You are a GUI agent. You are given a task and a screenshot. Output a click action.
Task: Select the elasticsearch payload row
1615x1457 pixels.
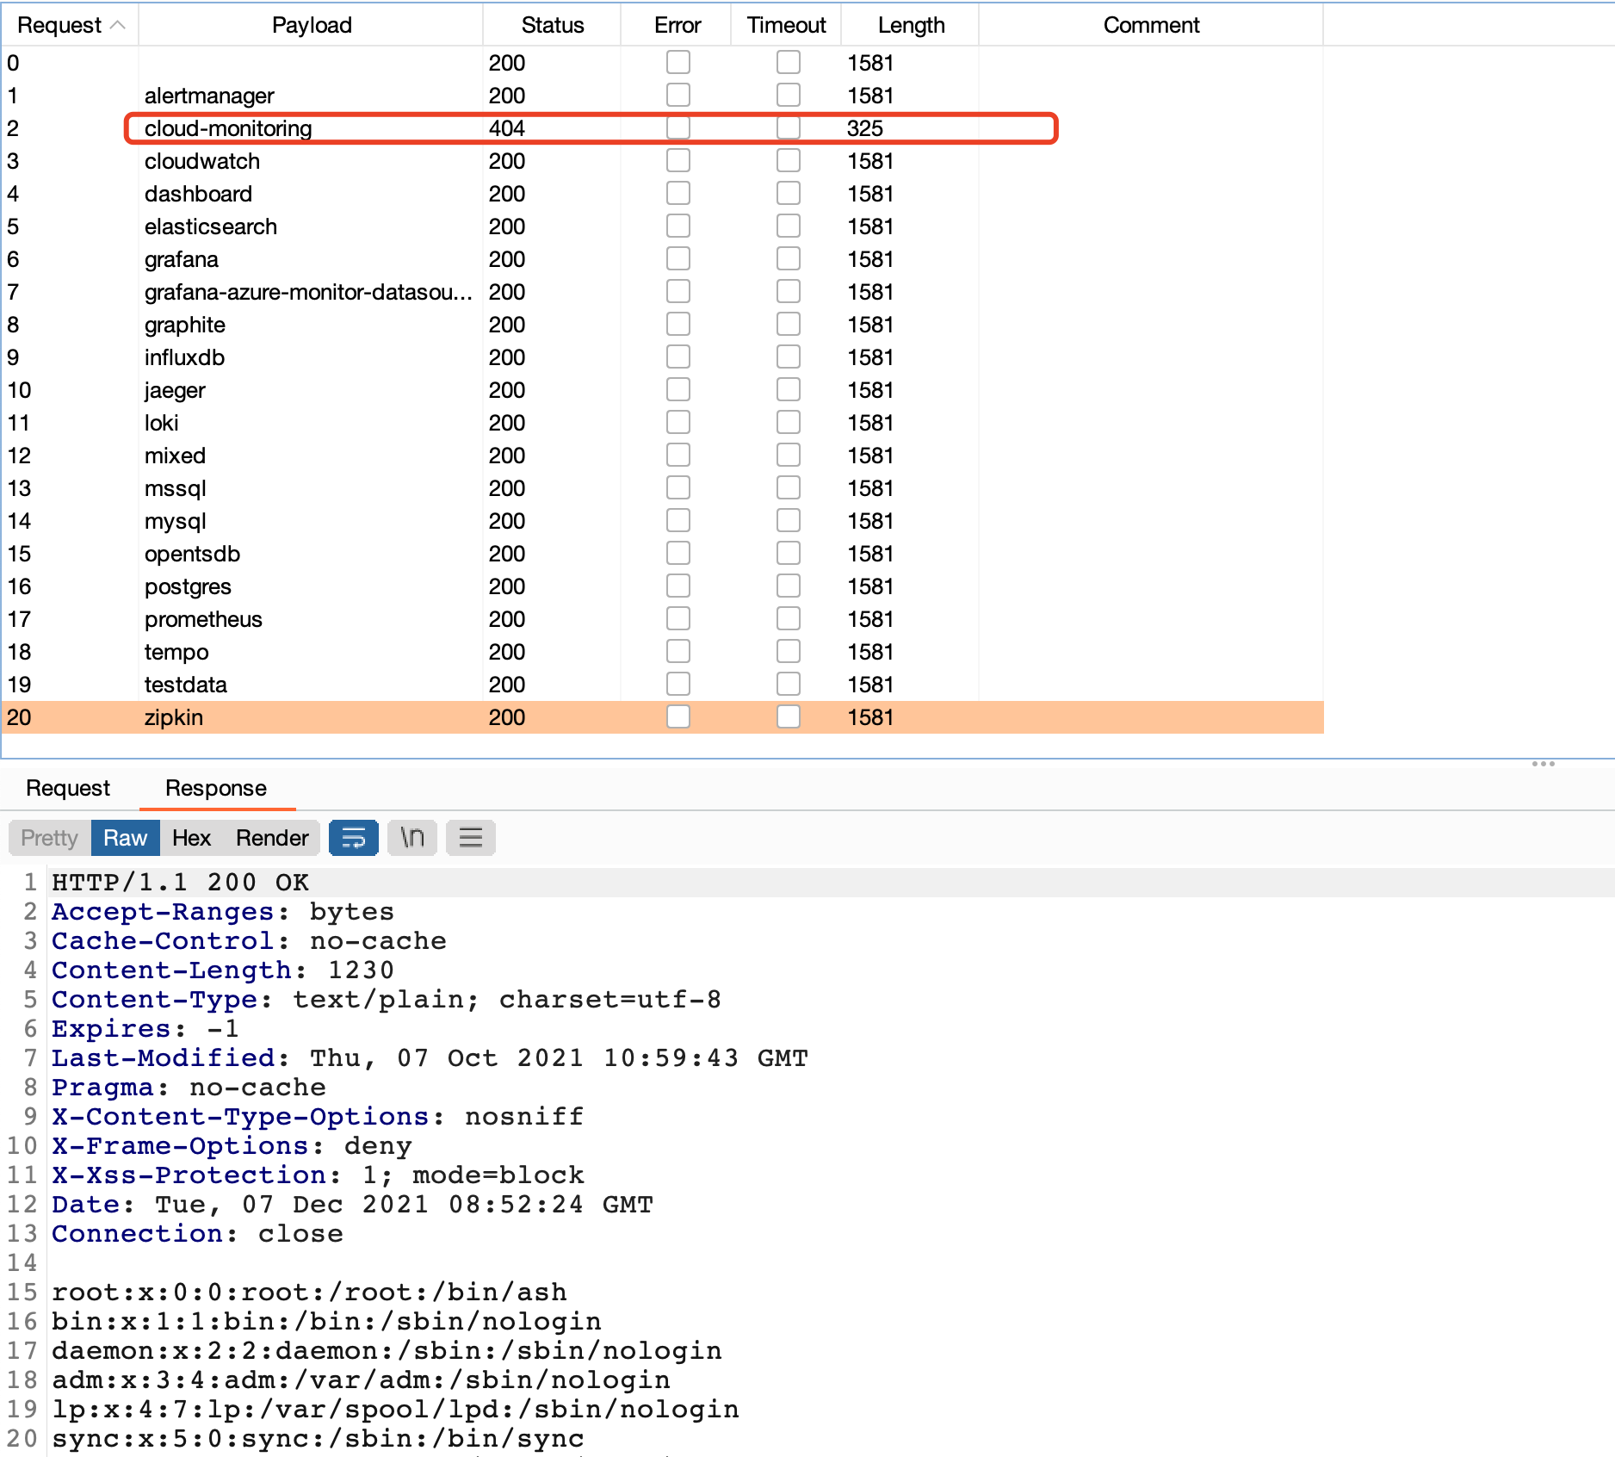pyautogui.click(x=662, y=226)
